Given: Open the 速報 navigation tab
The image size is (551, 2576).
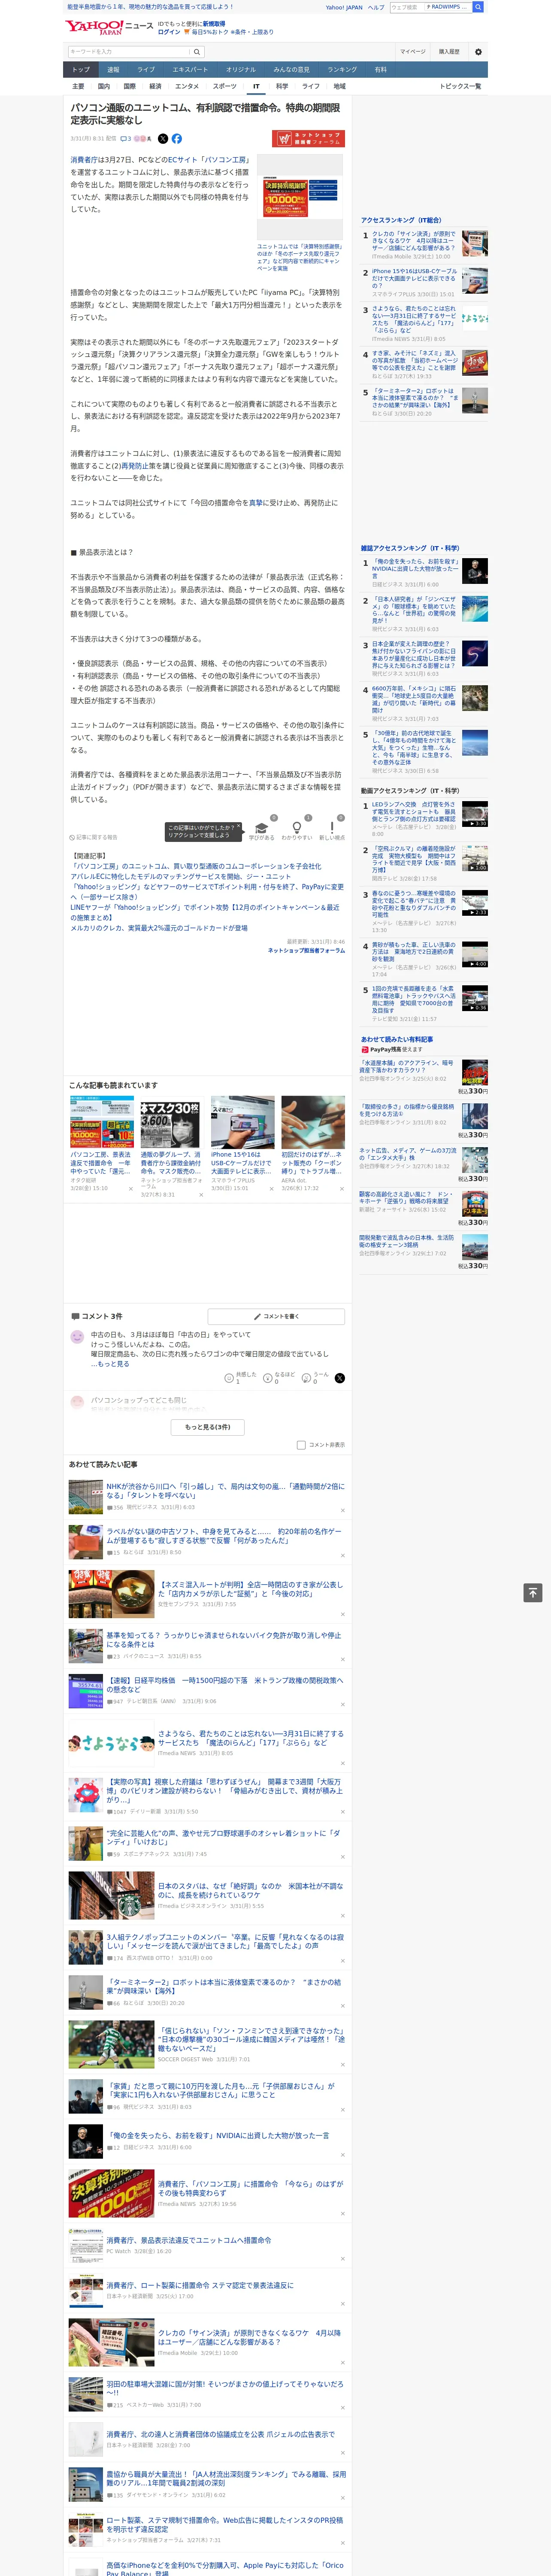Looking at the screenshot, I should click(x=113, y=70).
